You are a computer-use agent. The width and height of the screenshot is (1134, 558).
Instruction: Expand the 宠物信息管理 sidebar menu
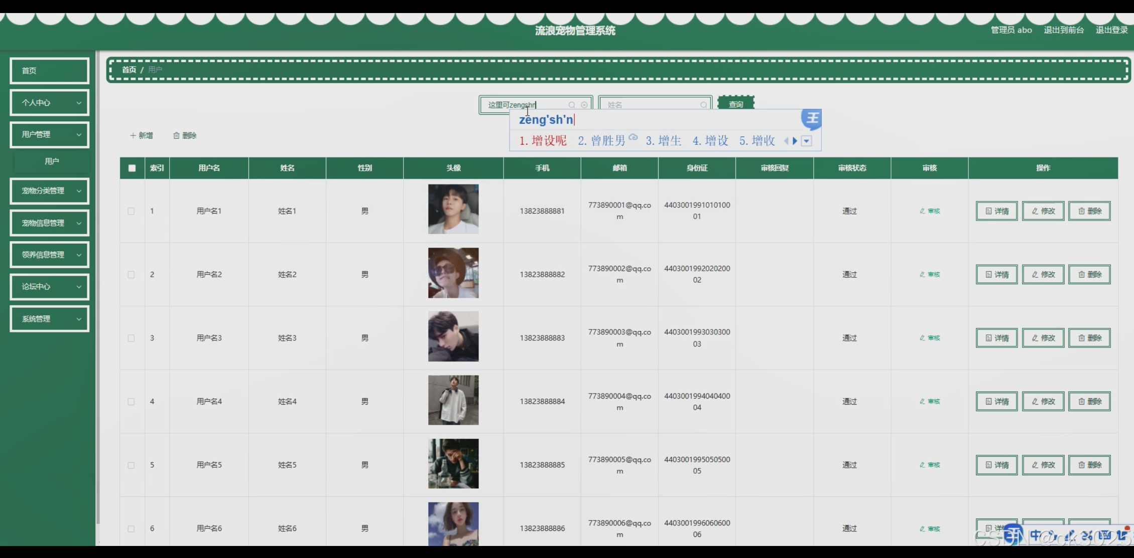point(49,223)
